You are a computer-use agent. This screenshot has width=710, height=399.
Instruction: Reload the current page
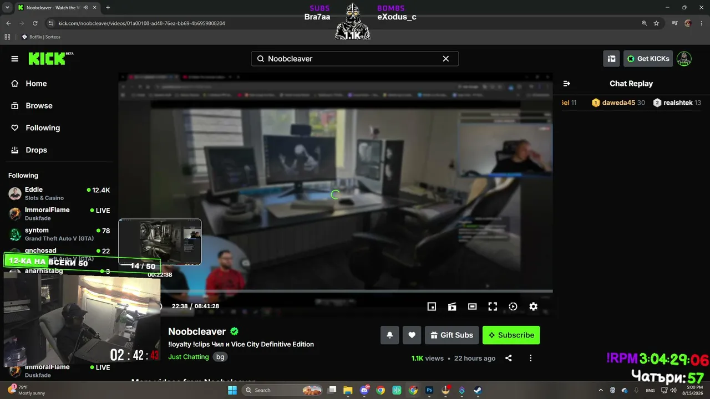point(35,23)
